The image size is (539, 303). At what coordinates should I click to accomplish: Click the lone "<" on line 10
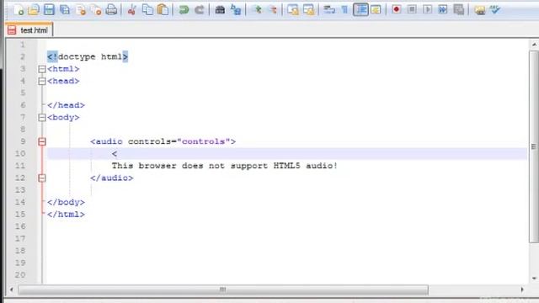115,154
